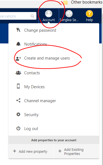Click the gear icon beside Security

click(x=18, y=114)
